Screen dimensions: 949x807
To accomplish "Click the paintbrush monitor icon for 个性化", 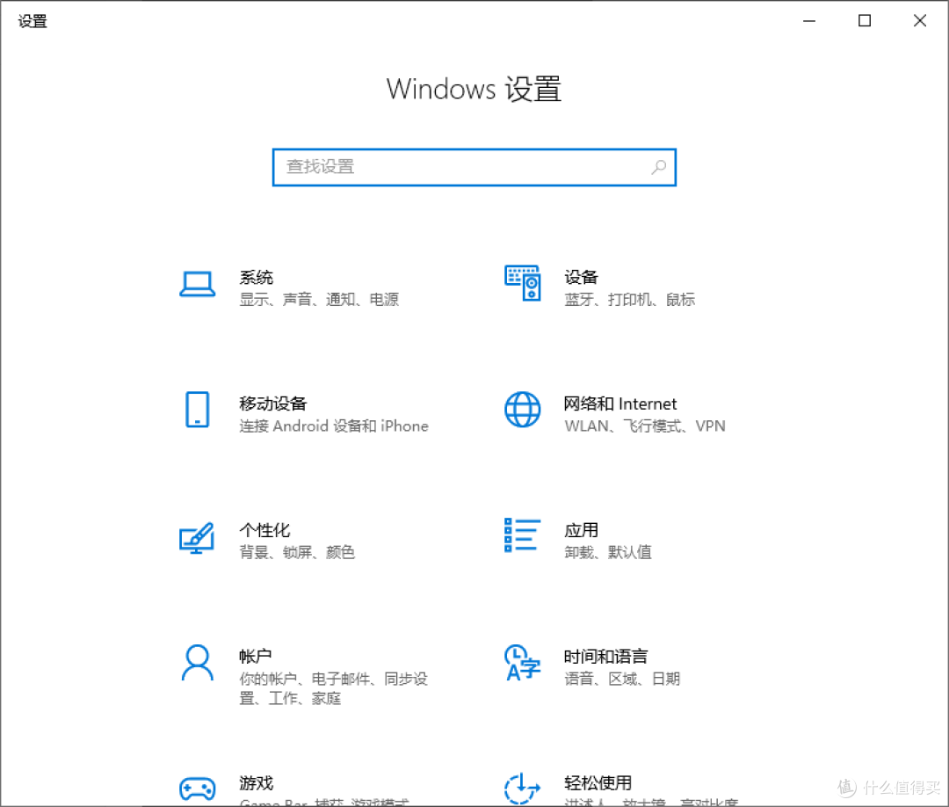I will click(197, 538).
